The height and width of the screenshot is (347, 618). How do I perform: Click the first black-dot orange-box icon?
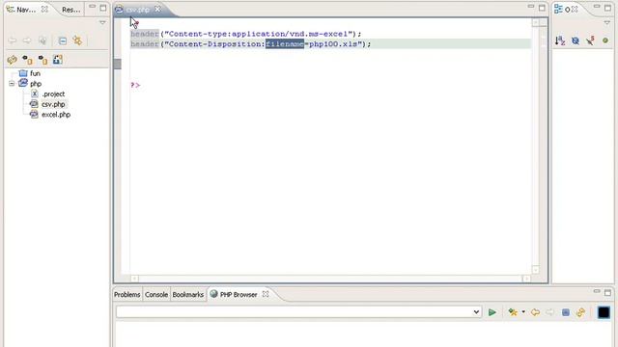(27, 60)
